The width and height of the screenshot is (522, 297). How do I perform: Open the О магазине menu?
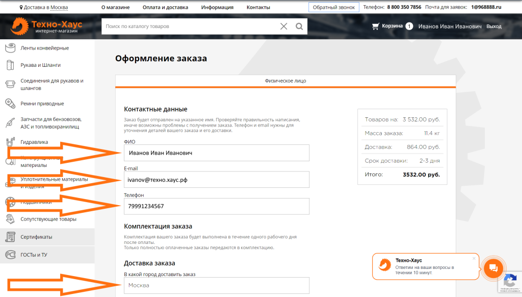point(115,8)
